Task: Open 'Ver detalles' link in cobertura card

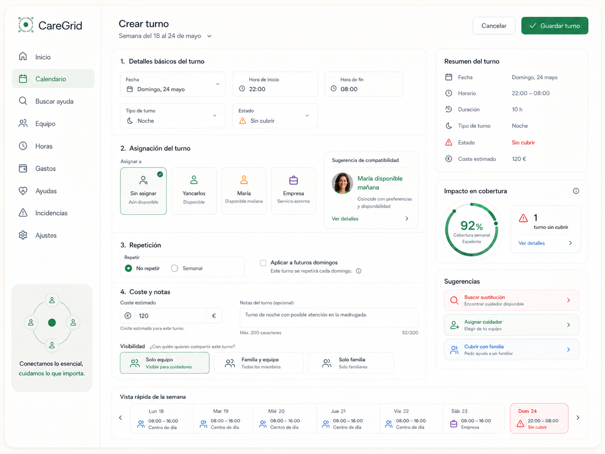Action: tap(531, 243)
